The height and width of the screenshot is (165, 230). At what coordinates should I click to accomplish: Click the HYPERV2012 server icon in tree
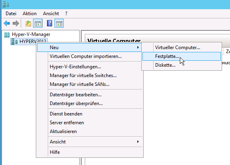14,42
